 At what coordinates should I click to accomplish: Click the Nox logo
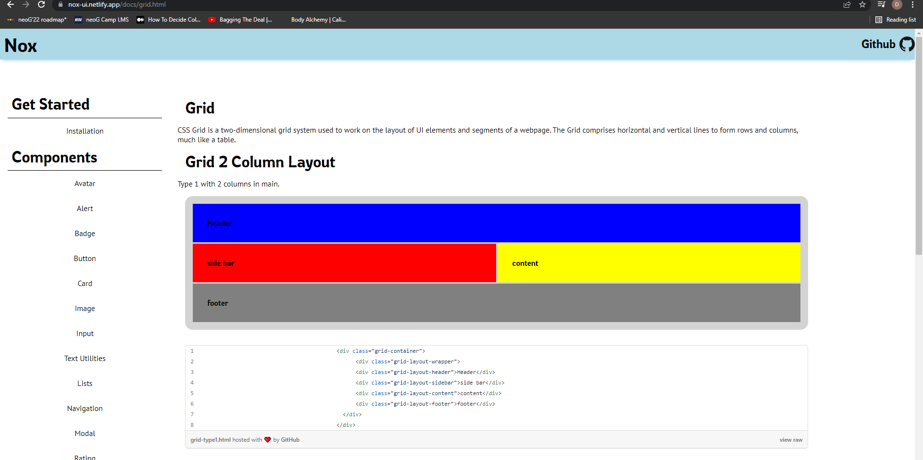(x=21, y=46)
